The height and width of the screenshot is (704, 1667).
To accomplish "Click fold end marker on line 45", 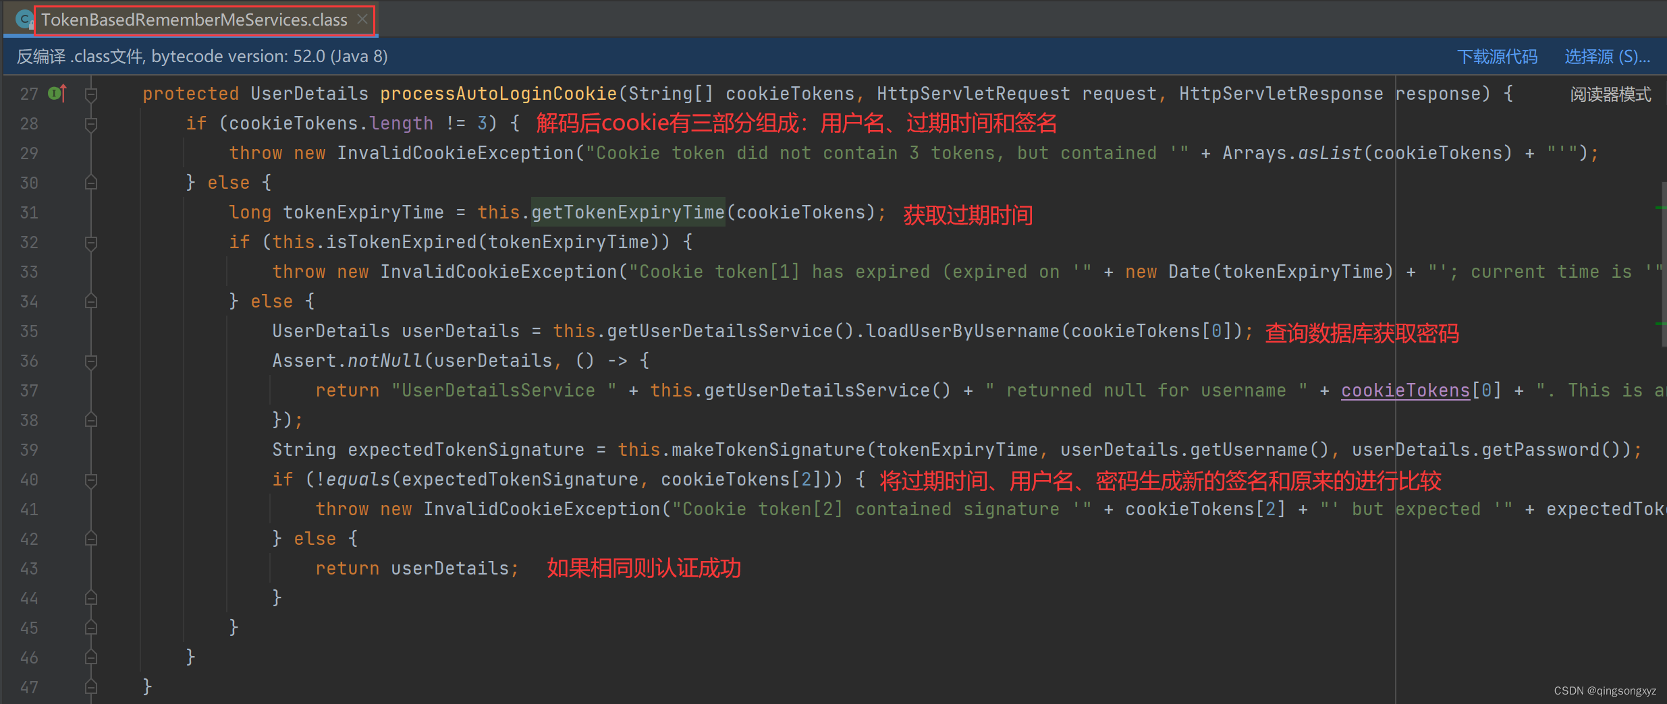I will tap(91, 628).
